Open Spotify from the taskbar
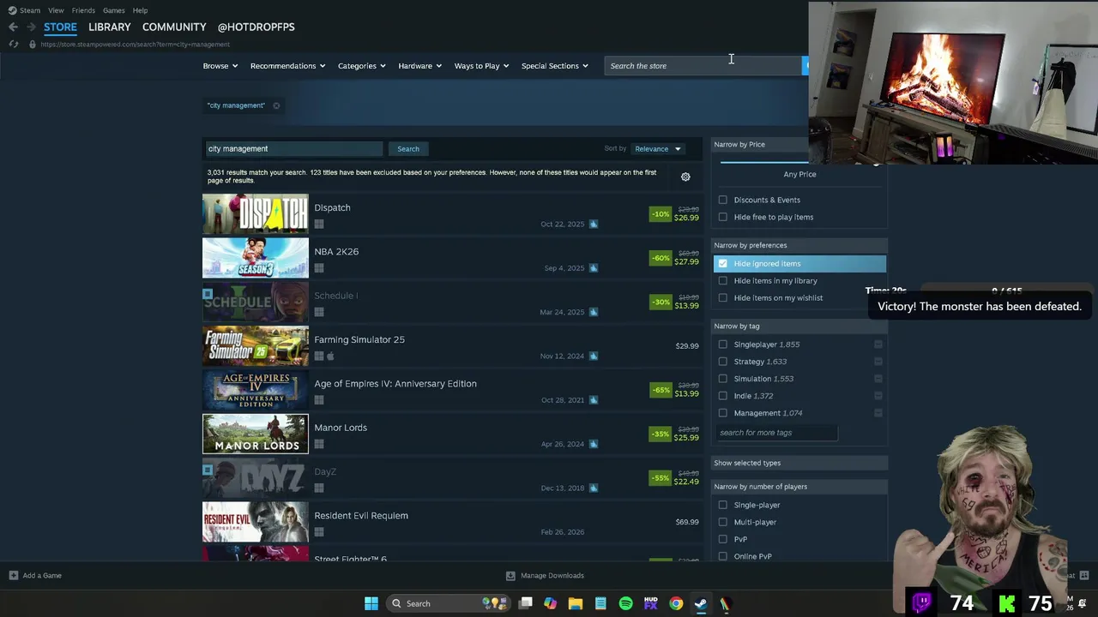1098x617 pixels. coord(625,603)
